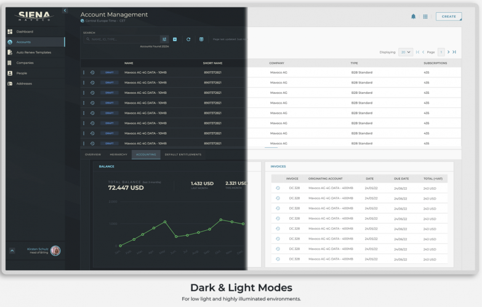Click the CREATE button
The height and width of the screenshot is (307, 482).
pos(449,17)
